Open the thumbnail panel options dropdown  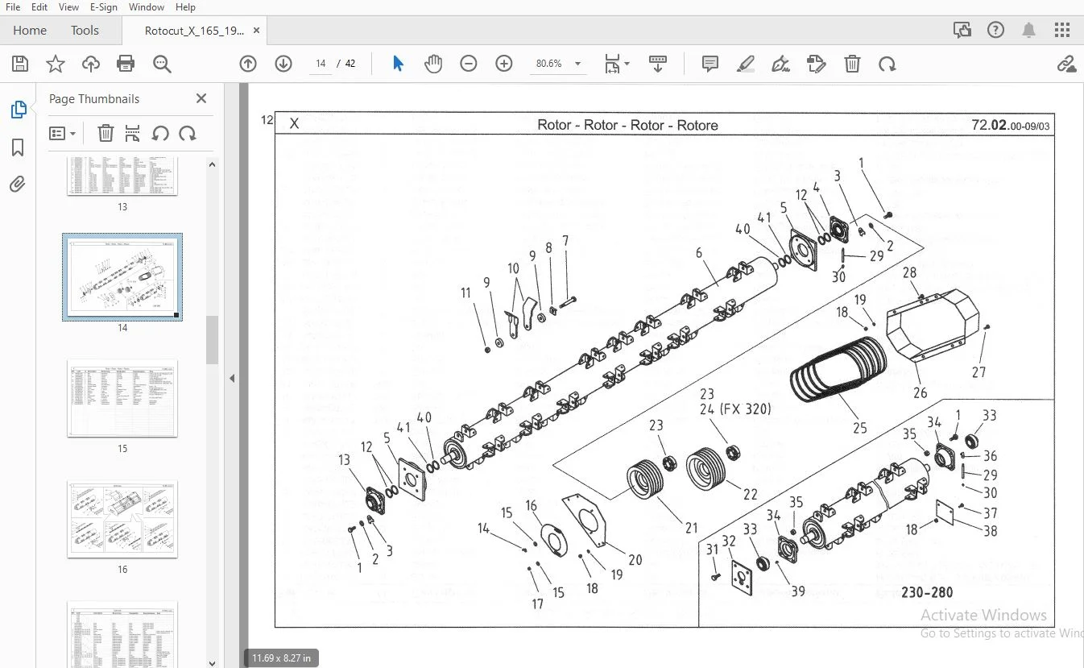point(62,133)
